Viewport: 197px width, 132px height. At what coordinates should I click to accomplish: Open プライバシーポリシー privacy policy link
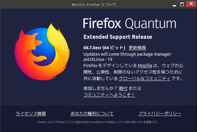point(160,114)
